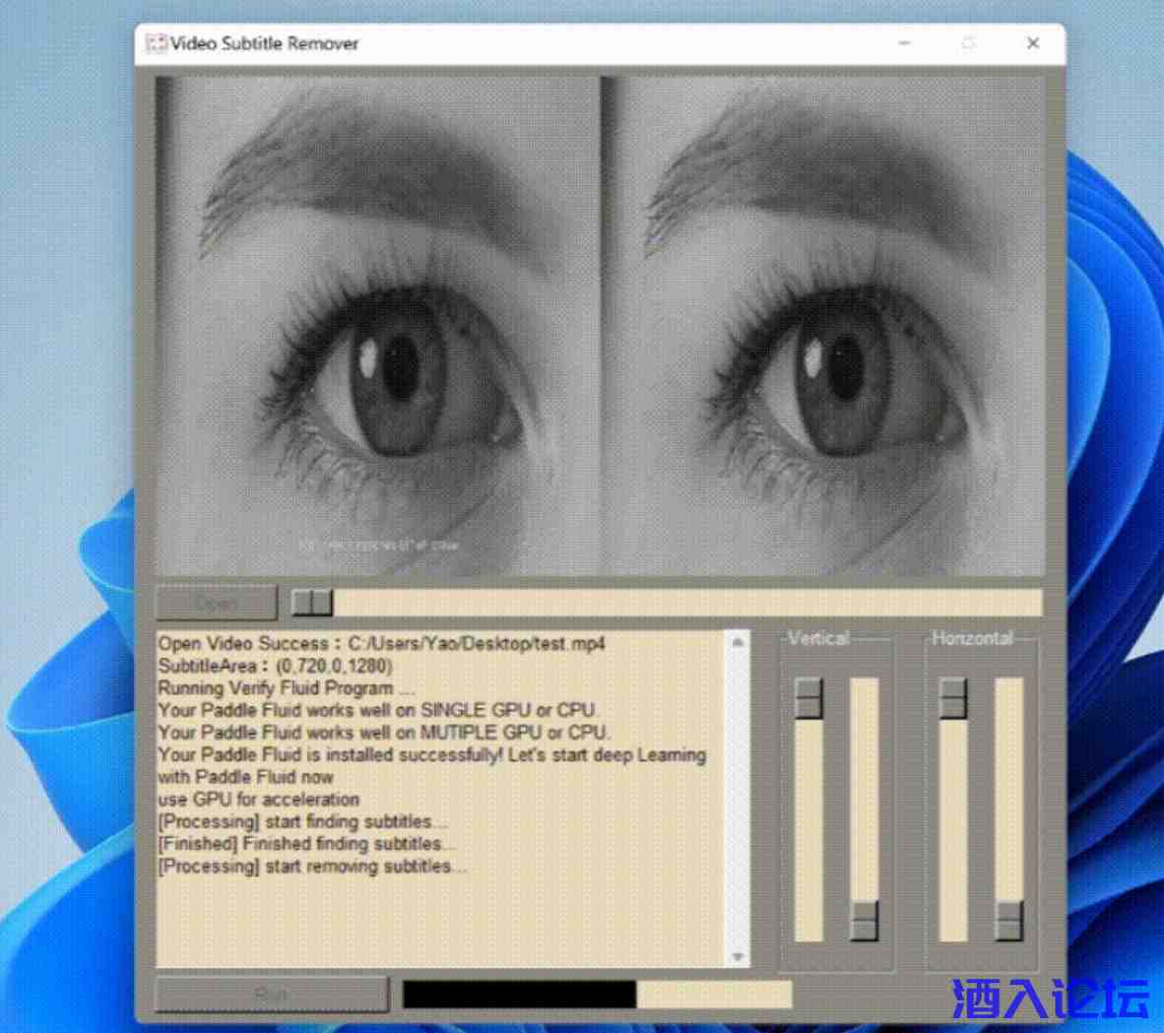Click the frame seek slider beside Open
The width and height of the screenshot is (1164, 1033).
pos(311,602)
